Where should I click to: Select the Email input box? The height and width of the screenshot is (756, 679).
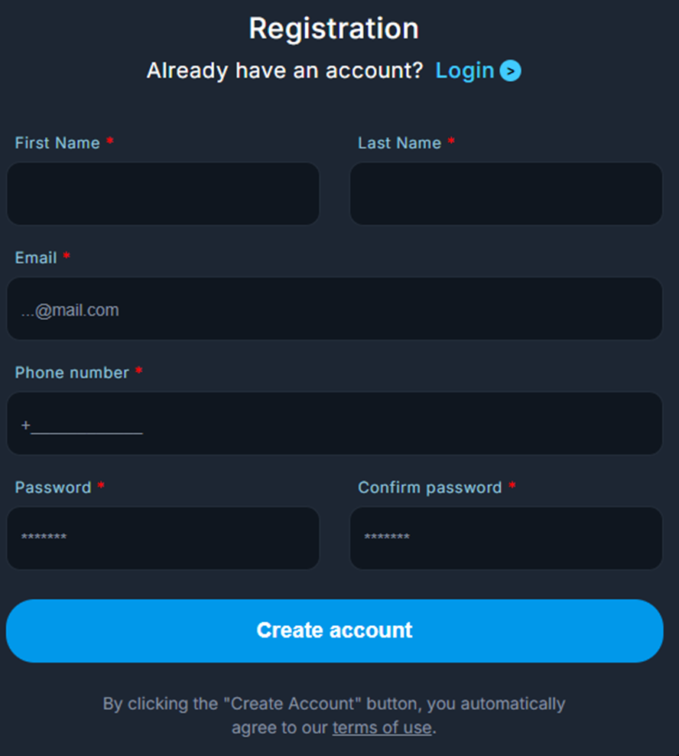coord(334,309)
